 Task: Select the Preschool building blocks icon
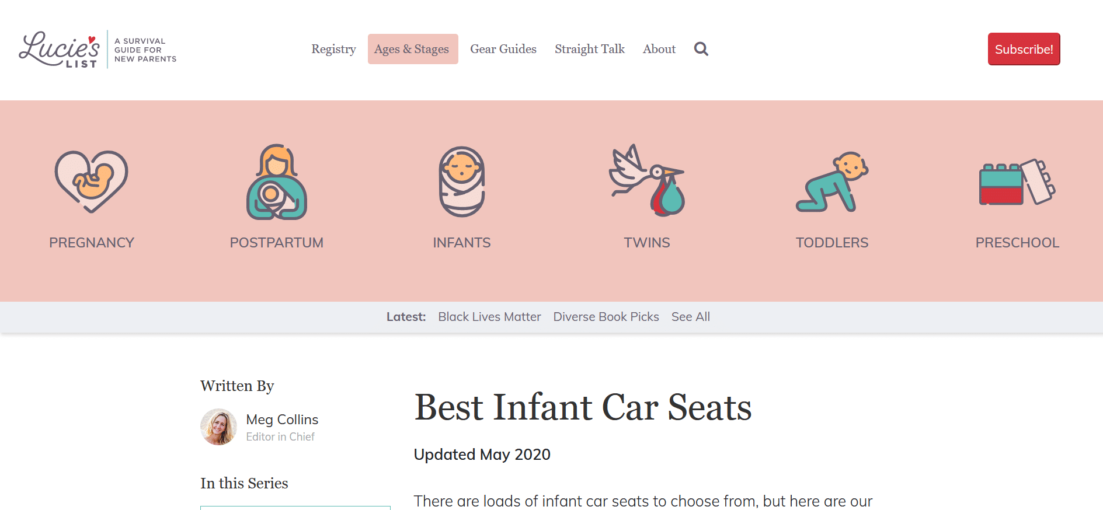pyautogui.click(x=1017, y=181)
